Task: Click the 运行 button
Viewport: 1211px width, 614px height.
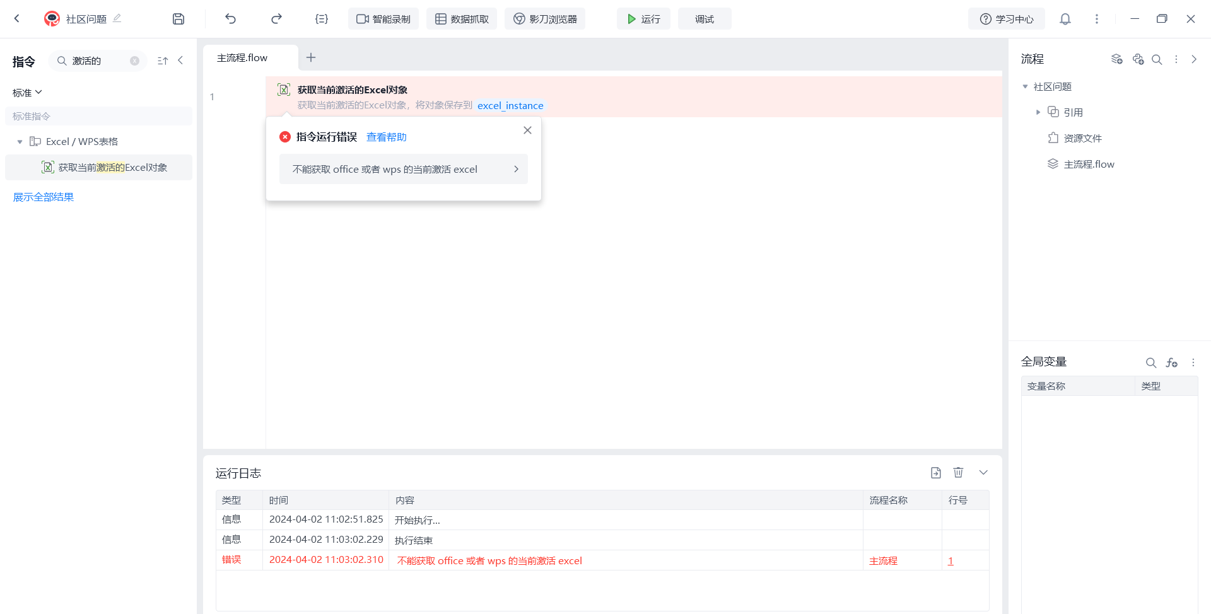Action: [643, 19]
